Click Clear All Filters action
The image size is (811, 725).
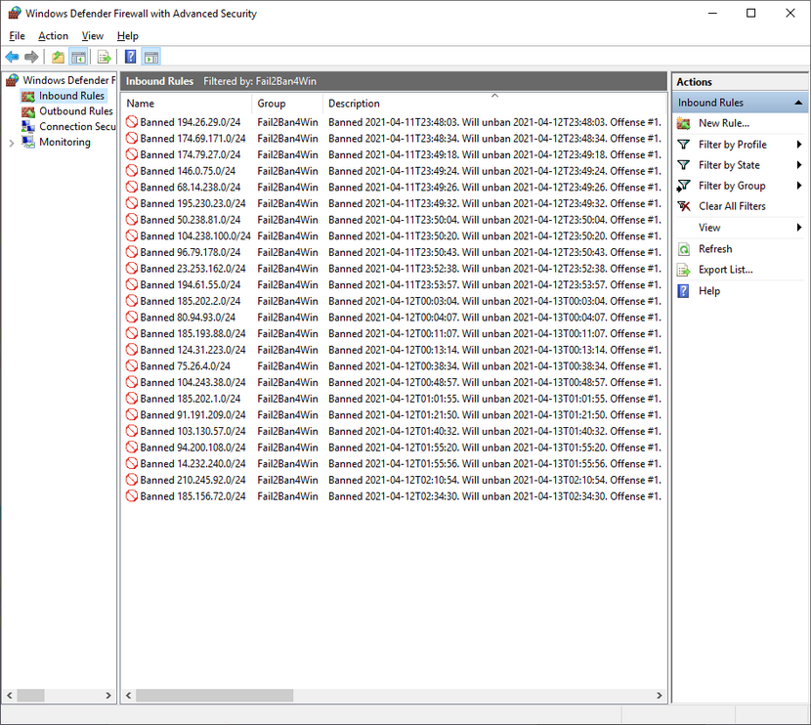[x=732, y=206]
